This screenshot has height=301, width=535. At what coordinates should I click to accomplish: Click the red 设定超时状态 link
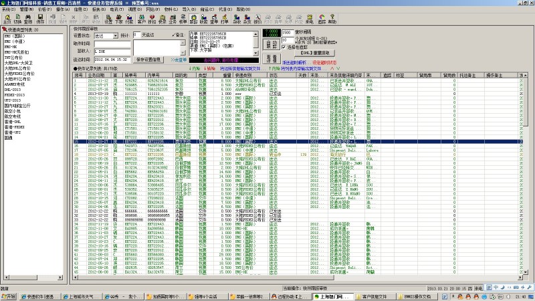325,62
